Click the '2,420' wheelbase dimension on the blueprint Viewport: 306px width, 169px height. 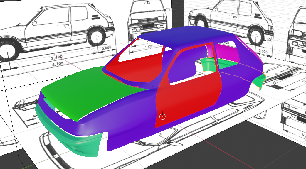(57, 58)
